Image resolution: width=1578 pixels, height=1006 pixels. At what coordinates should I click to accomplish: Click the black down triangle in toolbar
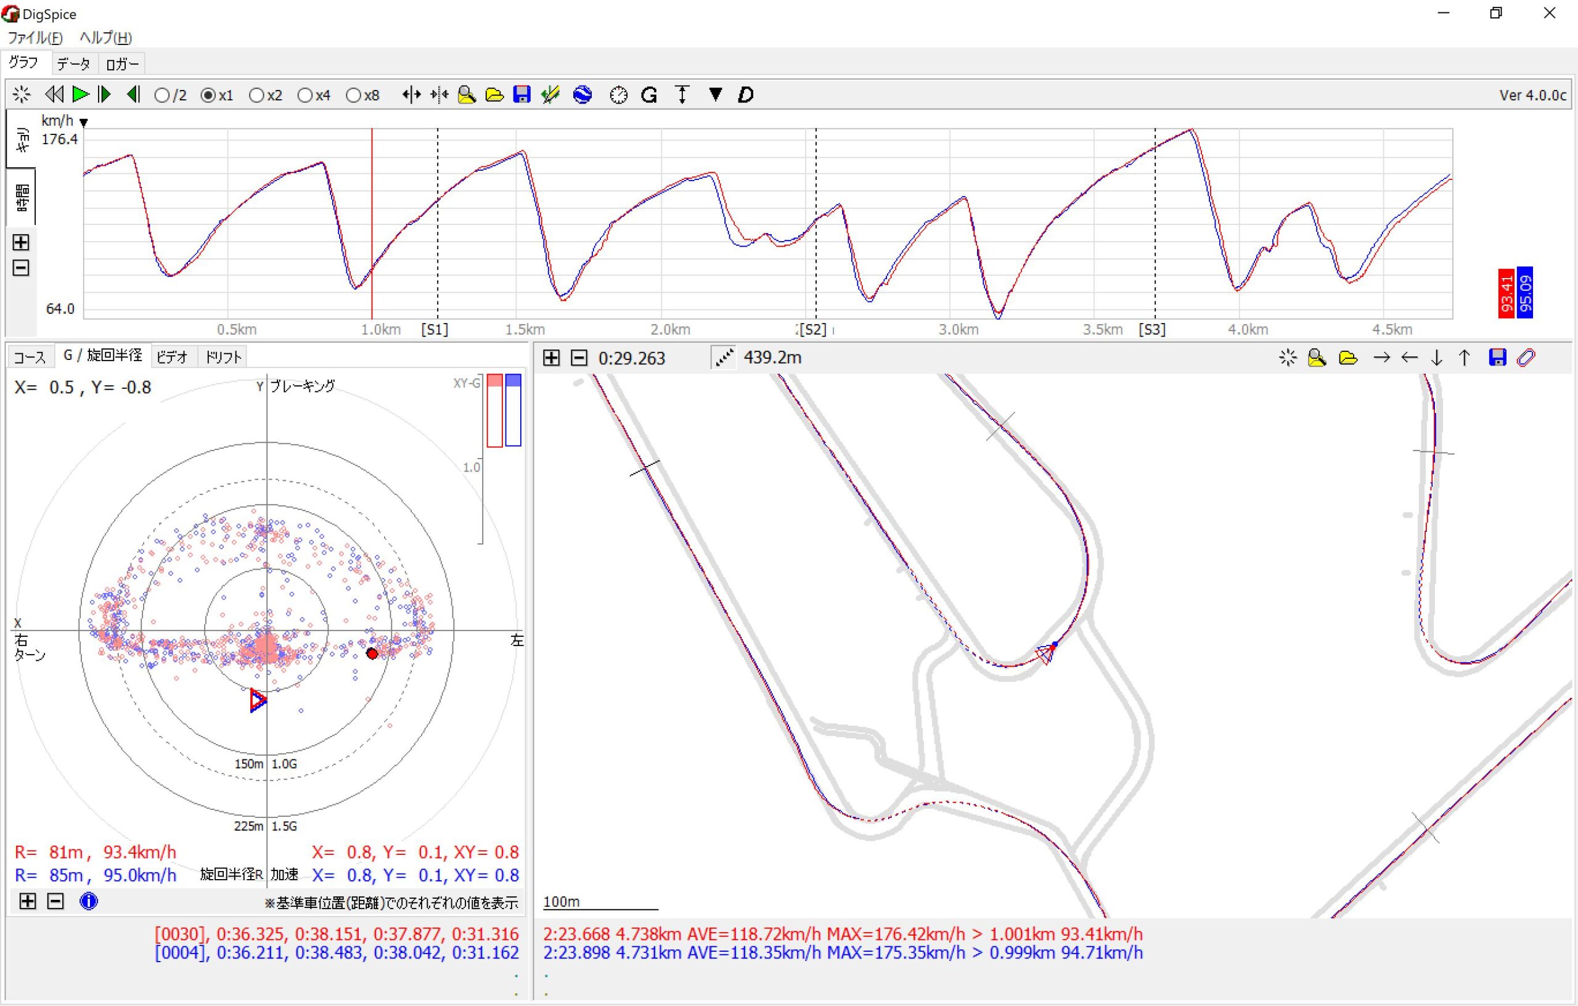(715, 95)
